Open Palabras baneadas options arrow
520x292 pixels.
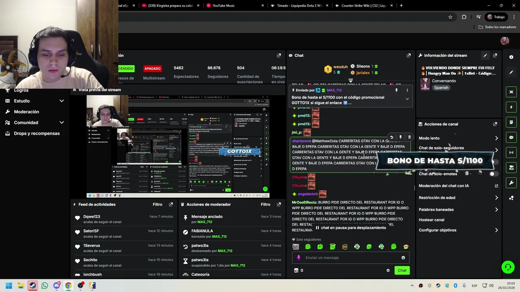(x=496, y=210)
